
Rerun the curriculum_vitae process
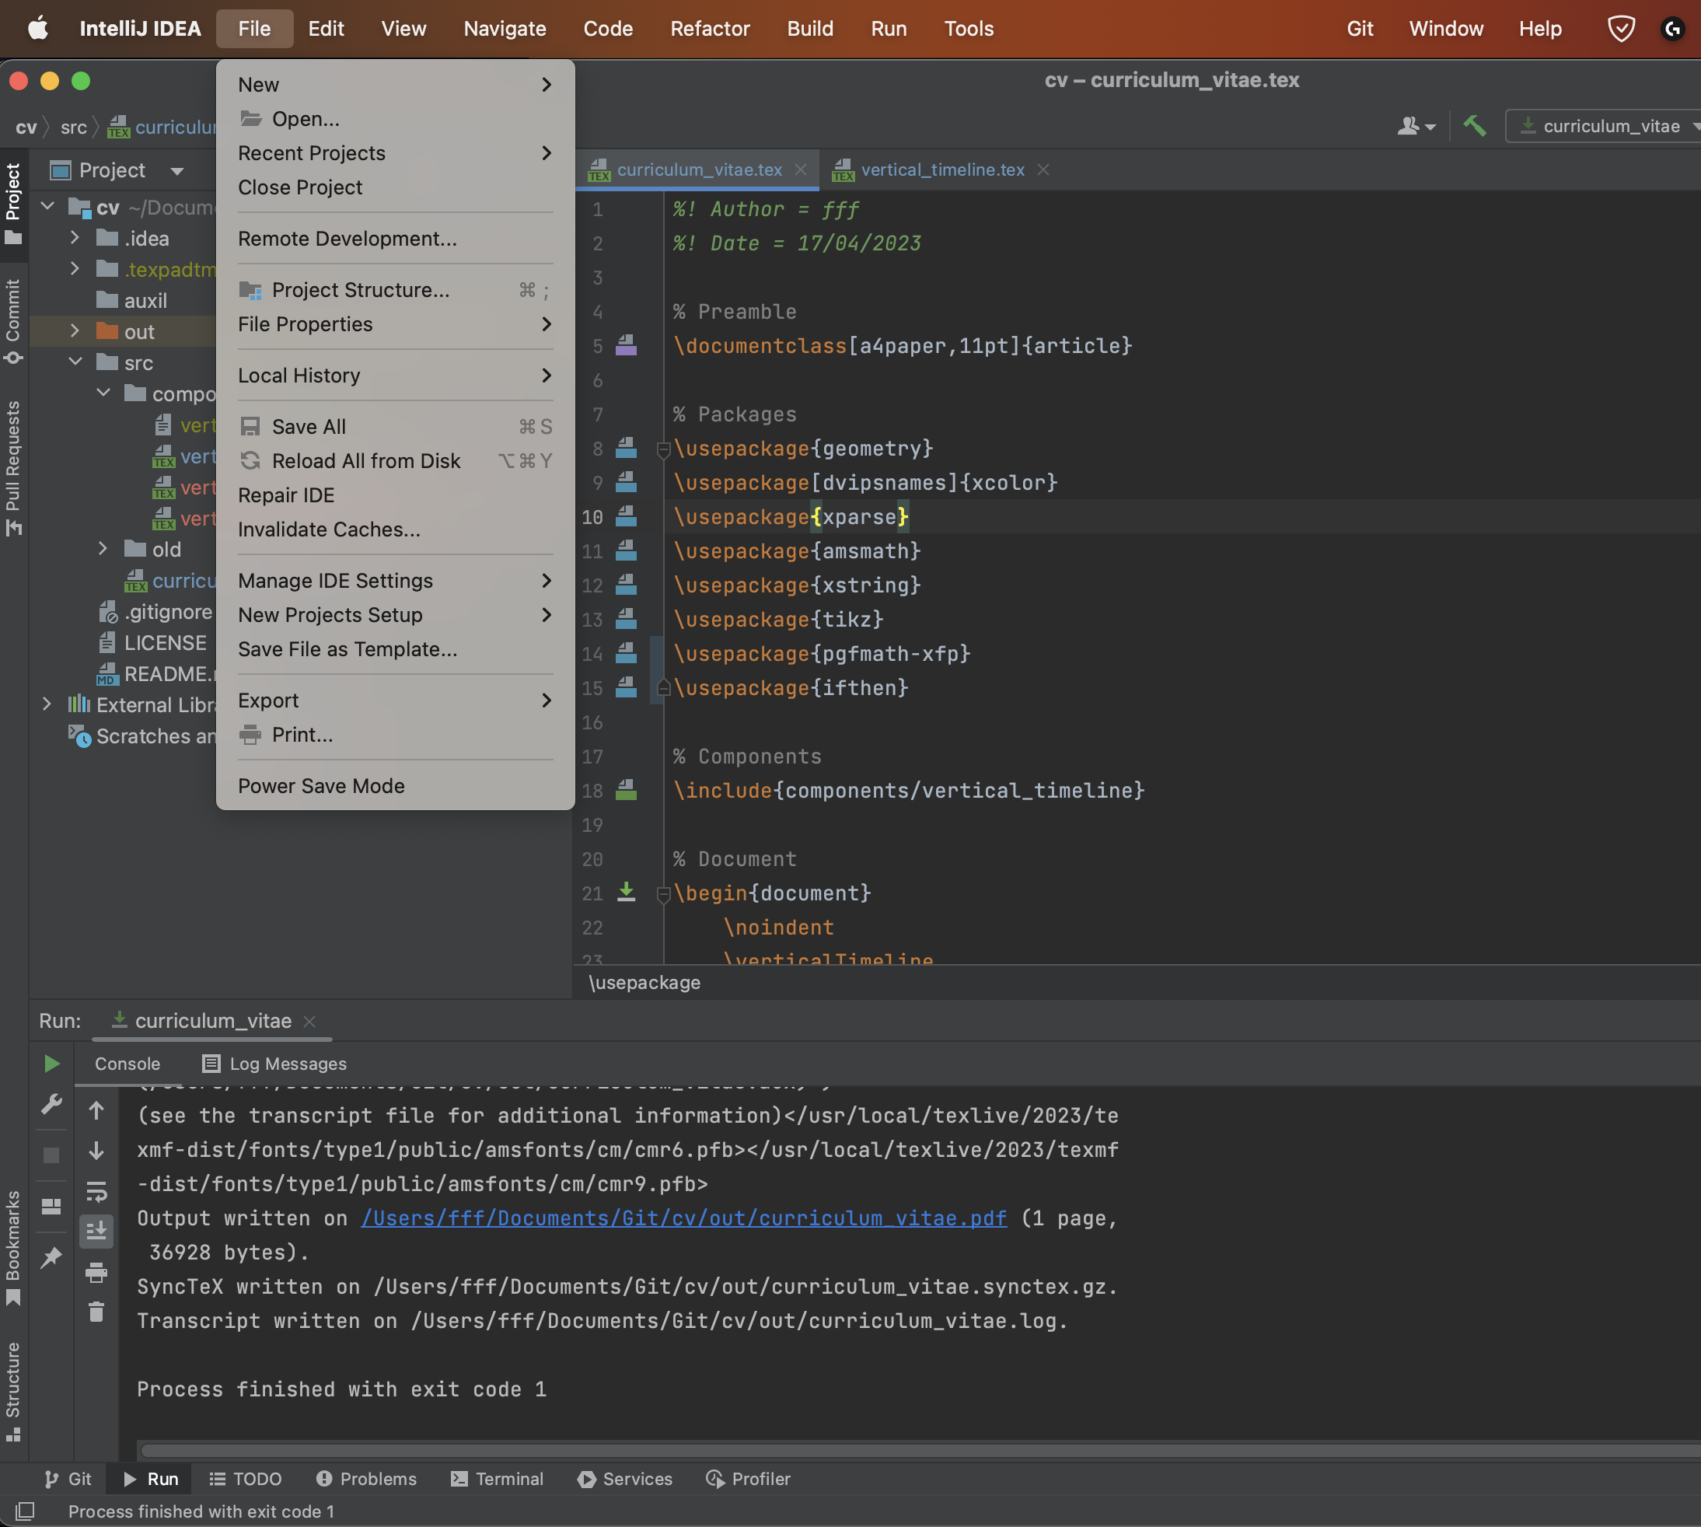(51, 1063)
